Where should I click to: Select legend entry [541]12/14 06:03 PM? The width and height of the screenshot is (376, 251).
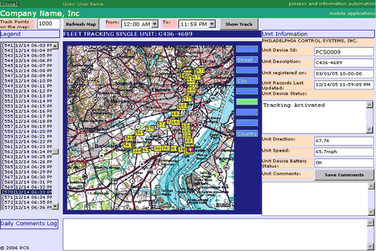point(27,46)
